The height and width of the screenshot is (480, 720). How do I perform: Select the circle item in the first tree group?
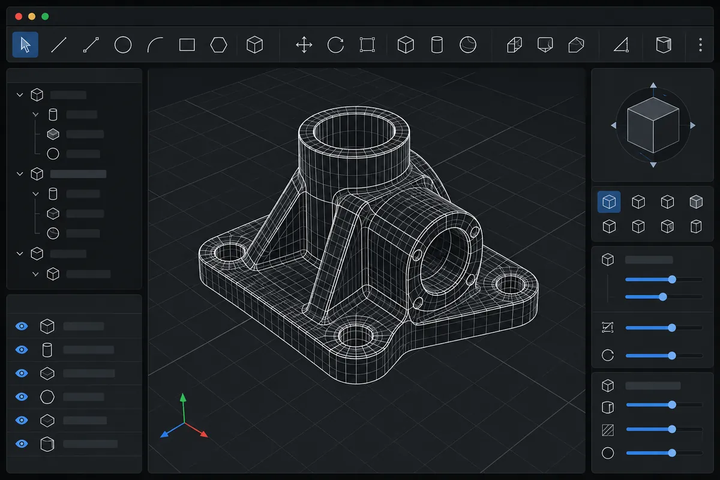[53, 154]
